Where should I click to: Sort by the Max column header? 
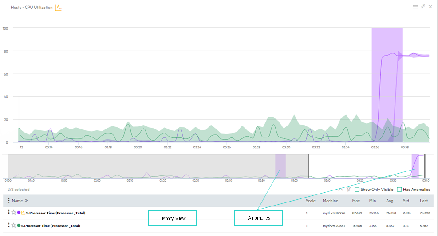(x=356, y=201)
